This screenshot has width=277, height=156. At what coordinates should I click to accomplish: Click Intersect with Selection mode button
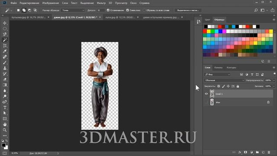(35, 10)
